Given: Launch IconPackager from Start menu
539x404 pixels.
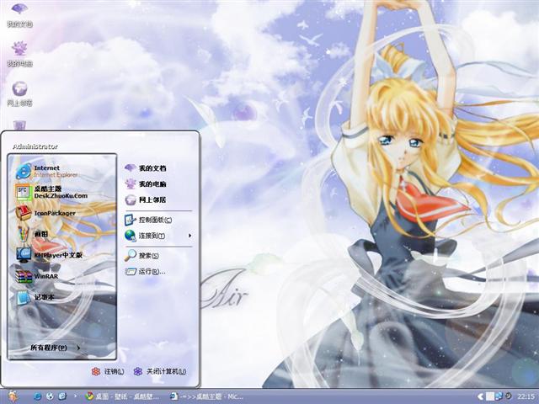Looking at the screenshot, I should click(46, 213).
